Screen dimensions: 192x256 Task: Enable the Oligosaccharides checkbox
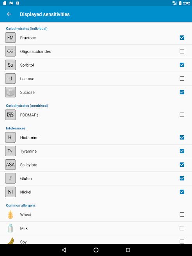coord(182,51)
